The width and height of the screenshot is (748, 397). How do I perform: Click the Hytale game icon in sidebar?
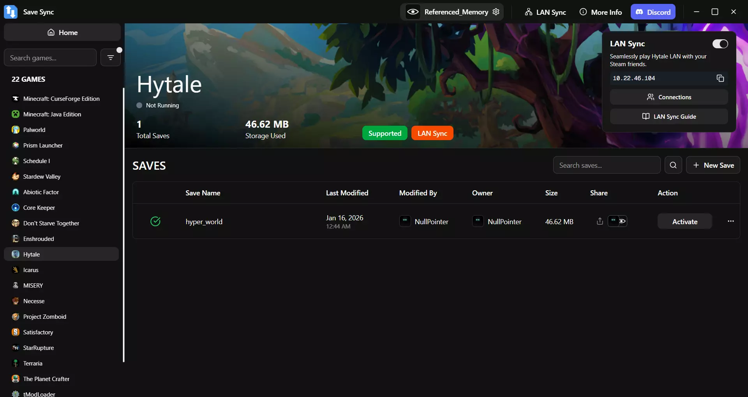[16, 254]
